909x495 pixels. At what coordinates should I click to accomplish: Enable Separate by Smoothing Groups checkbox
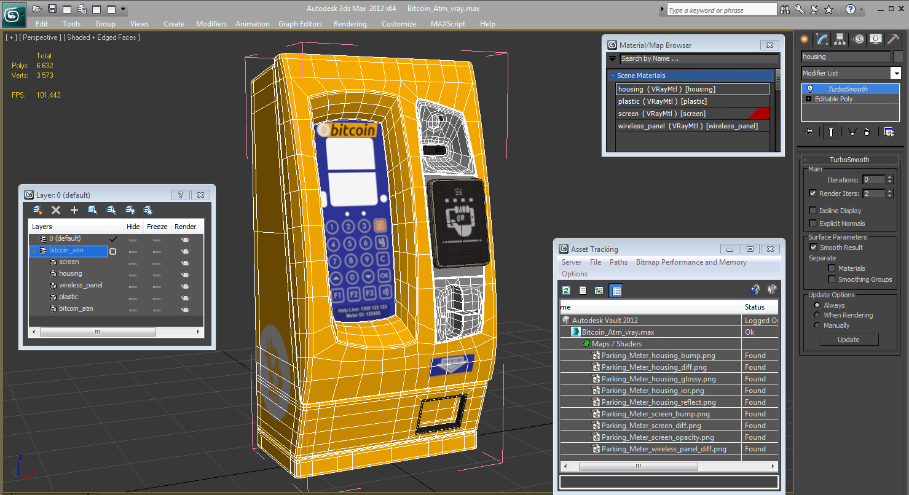click(832, 279)
